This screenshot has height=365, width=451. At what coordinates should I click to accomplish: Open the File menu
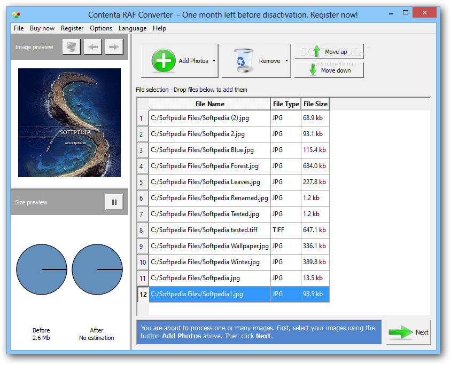pos(19,28)
